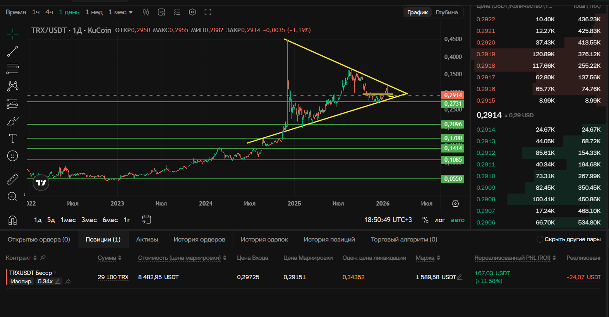Select the crosshair cursor tool

click(x=12, y=34)
